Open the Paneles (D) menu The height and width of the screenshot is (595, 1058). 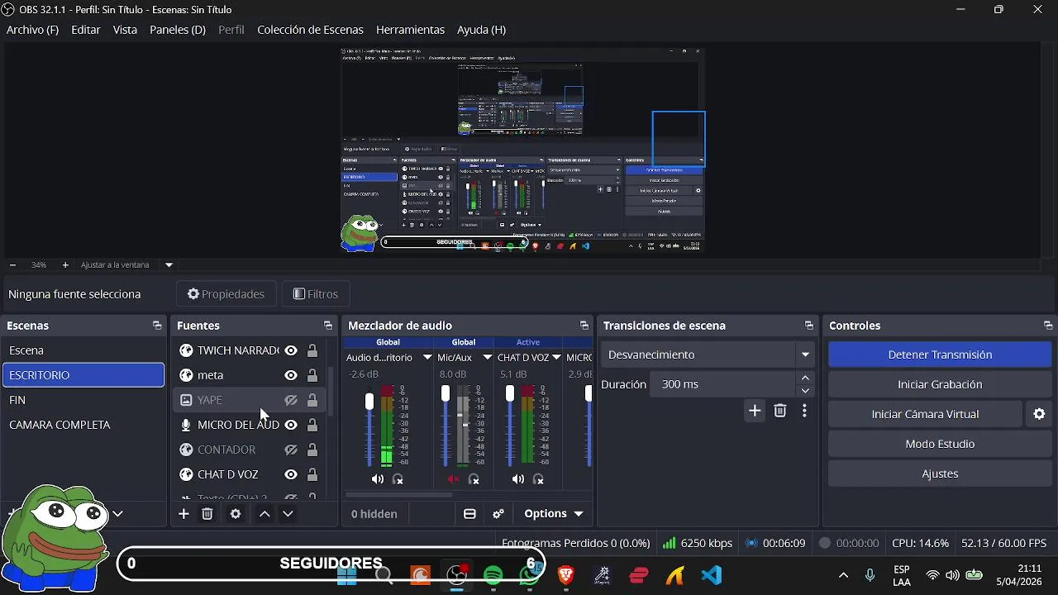click(x=178, y=30)
